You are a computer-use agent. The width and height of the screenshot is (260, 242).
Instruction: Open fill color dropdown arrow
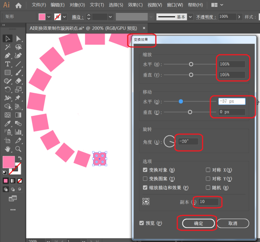[x=49, y=17]
